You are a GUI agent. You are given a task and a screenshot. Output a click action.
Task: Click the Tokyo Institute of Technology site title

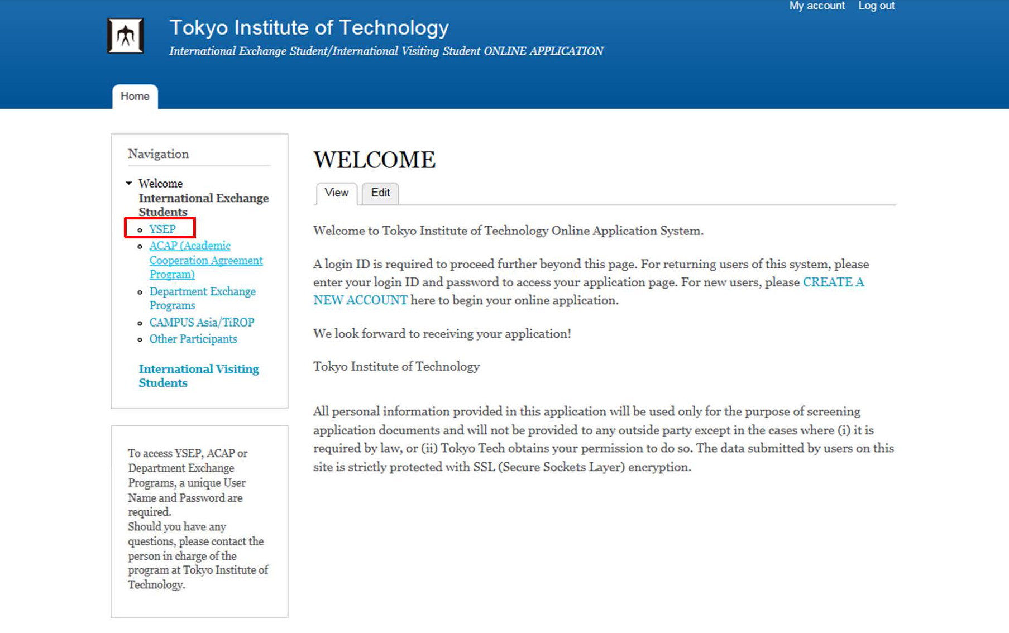click(309, 27)
